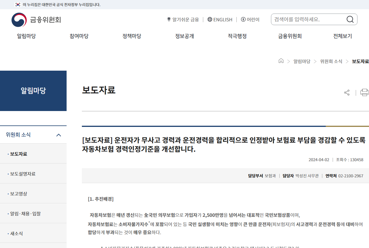Click the view count 조회수 : 130458
Image resolution: width=369 pixels, height=248 pixels.
(350, 160)
